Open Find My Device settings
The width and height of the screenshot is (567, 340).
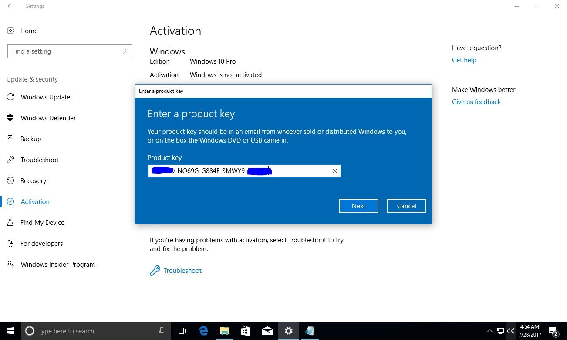(42, 223)
